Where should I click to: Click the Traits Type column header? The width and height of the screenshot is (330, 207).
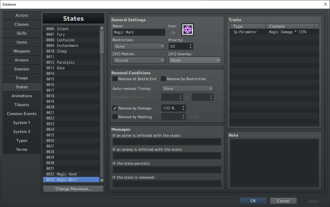click(x=248, y=26)
